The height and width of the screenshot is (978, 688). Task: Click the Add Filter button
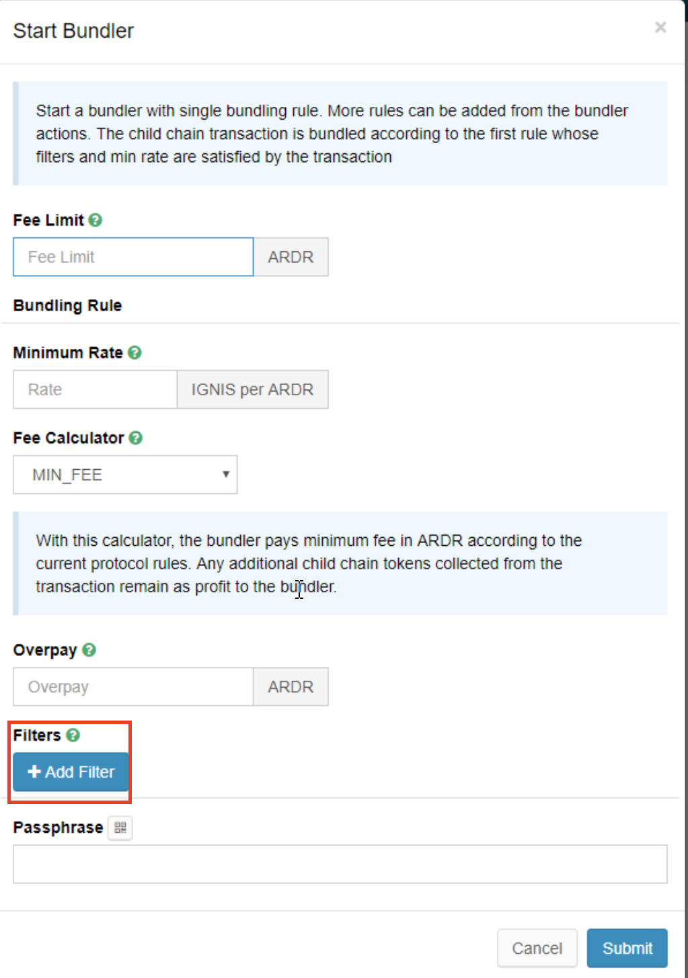pyautogui.click(x=71, y=772)
